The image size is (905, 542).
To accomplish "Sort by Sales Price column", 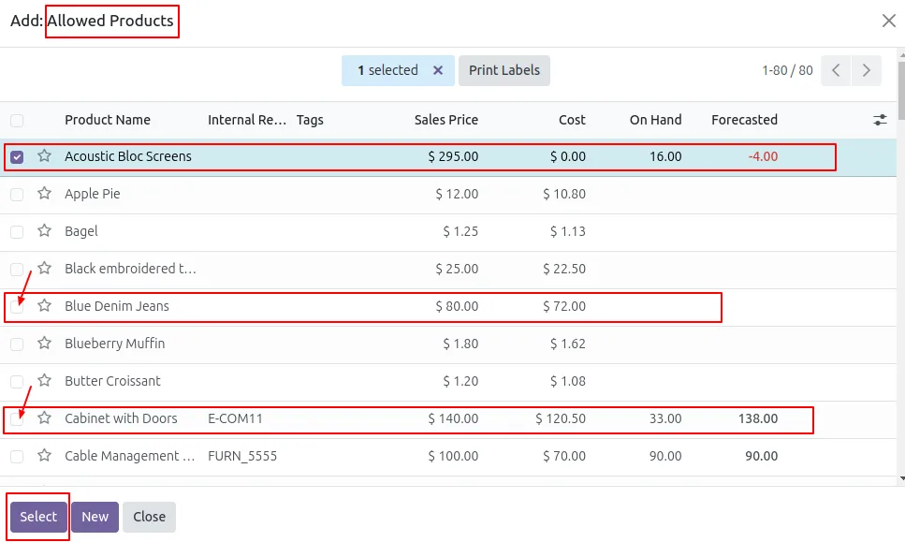I will 446,120.
